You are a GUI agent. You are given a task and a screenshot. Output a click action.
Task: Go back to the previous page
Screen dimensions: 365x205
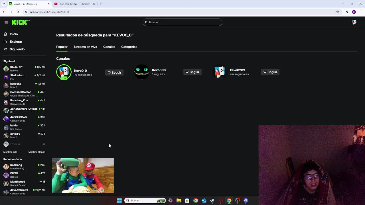4,12
